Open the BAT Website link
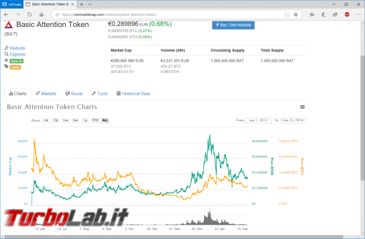 point(17,48)
